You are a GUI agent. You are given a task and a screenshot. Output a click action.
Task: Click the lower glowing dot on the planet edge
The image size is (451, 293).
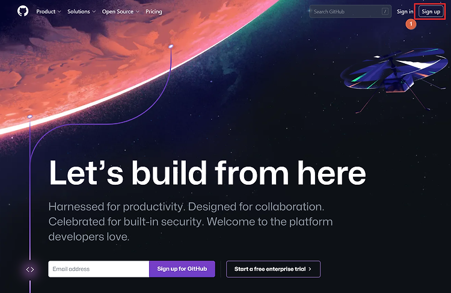pyautogui.click(x=30, y=116)
